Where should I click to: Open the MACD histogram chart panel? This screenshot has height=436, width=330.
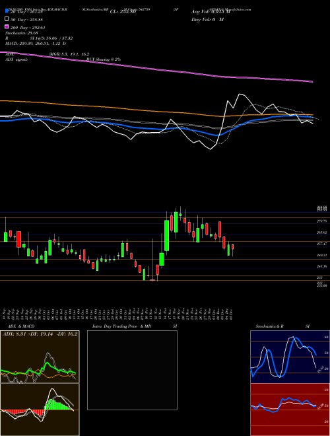tap(40, 410)
